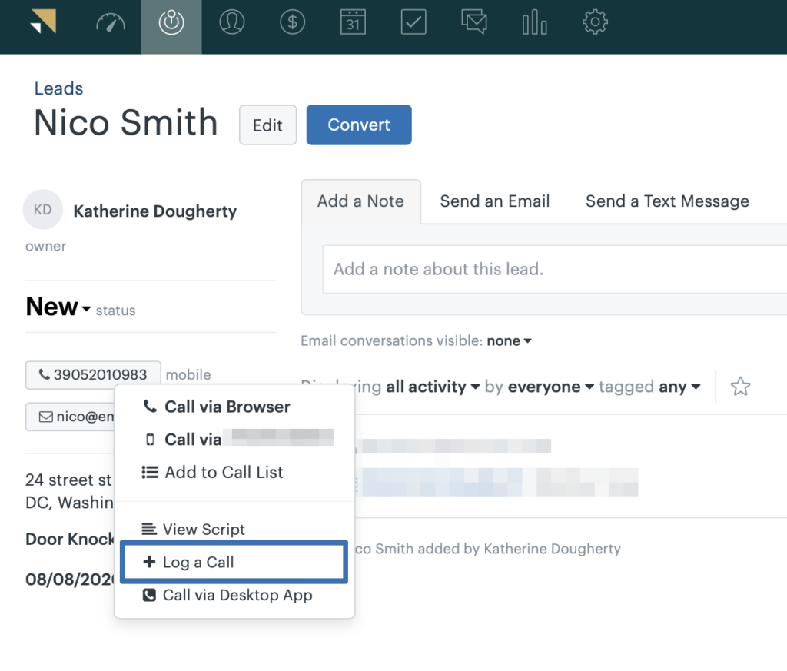Click the phone icon beside the mobile number

click(44, 374)
